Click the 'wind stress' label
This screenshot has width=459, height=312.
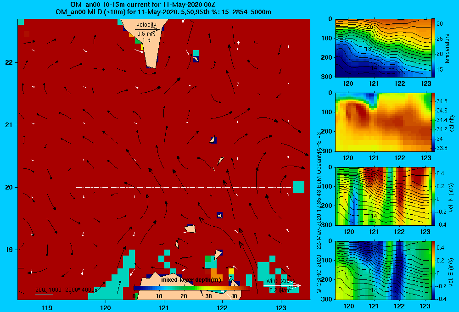tap(280, 281)
